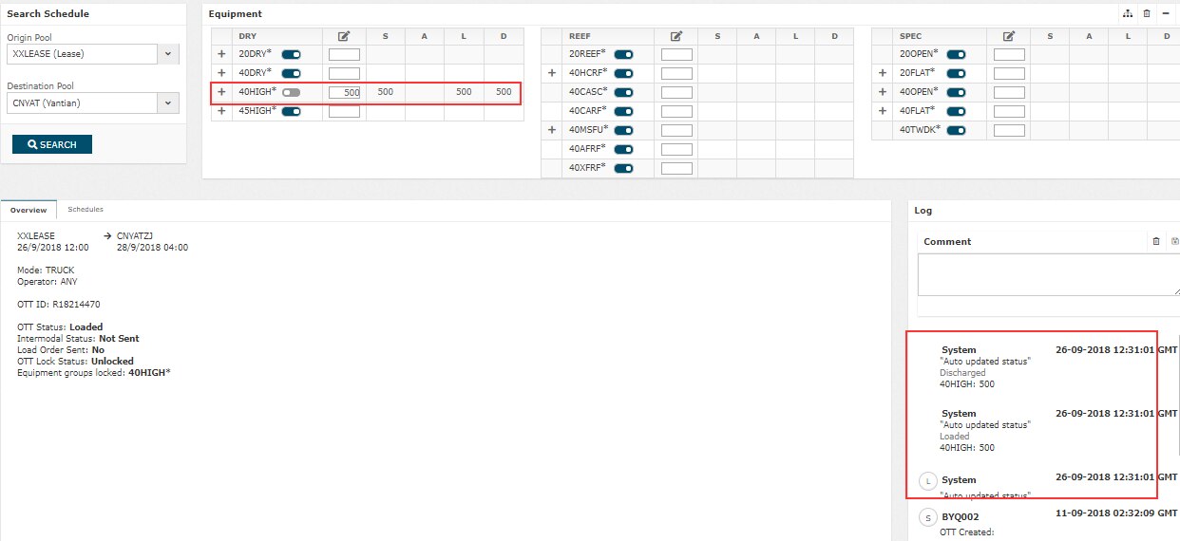Switch to the Schedules tab
This screenshot has width=1180, height=541.
point(86,209)
